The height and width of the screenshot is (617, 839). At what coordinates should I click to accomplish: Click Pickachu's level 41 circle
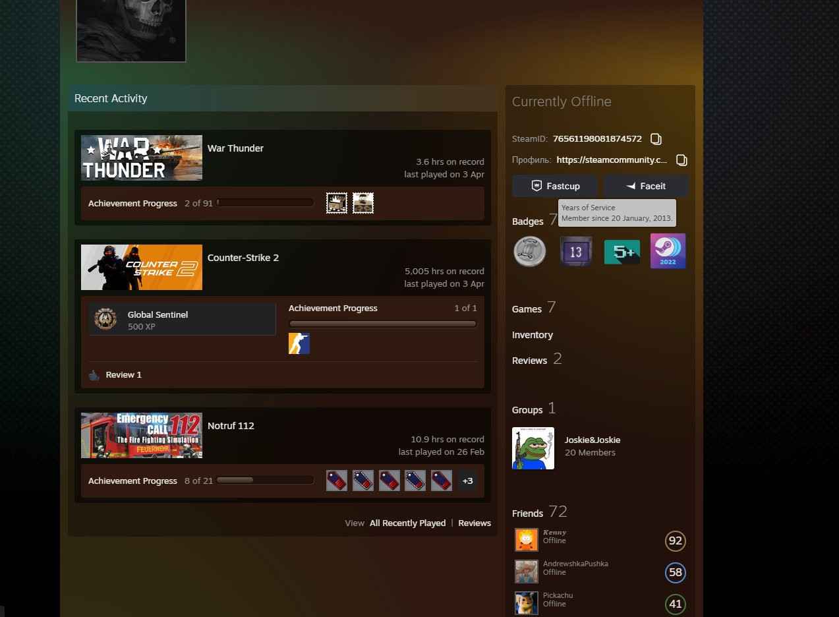[675, 604]
